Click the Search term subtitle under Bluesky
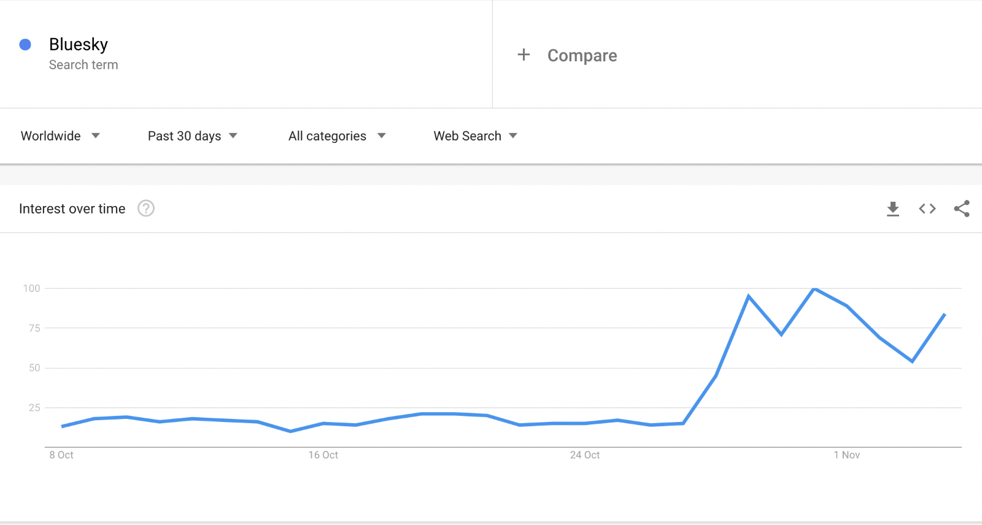The height and width of the screenshot is (525, 982). tap(83, 64)
